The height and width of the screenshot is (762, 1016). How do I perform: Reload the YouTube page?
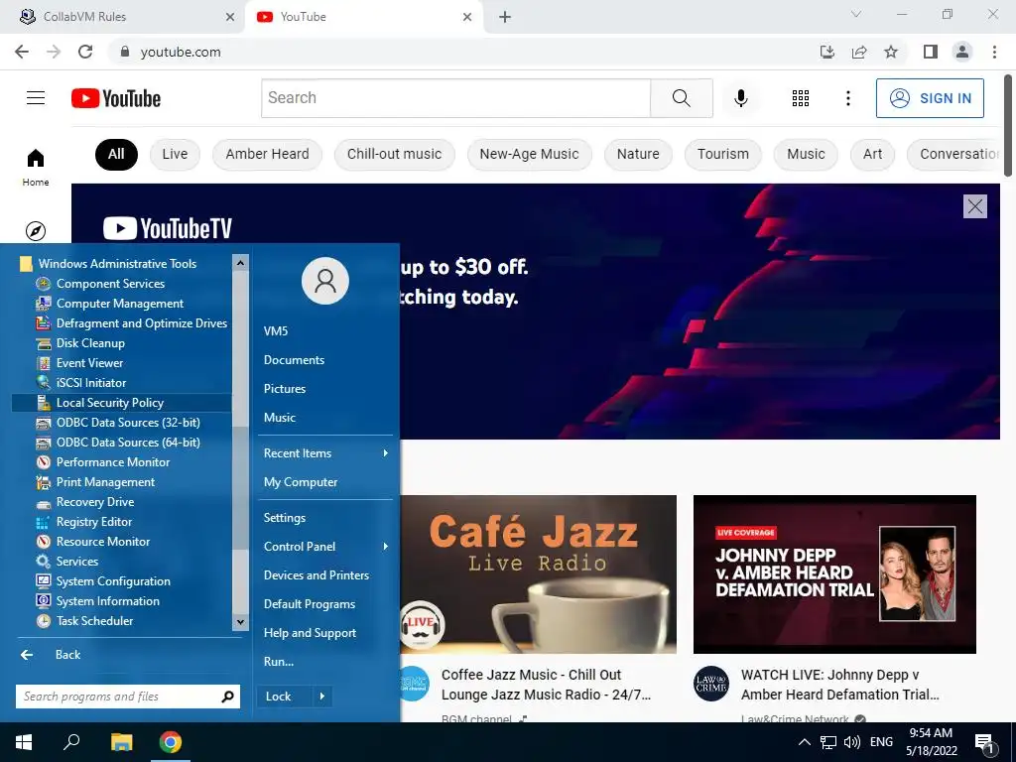pyautogui.click(x=85, y=52)
